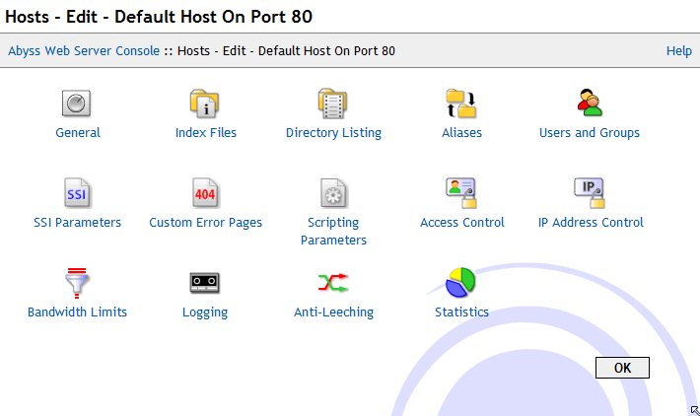The width and height of the screenshot is (700, 416).
Task: Confirm with the OK button
Action: 622,368
